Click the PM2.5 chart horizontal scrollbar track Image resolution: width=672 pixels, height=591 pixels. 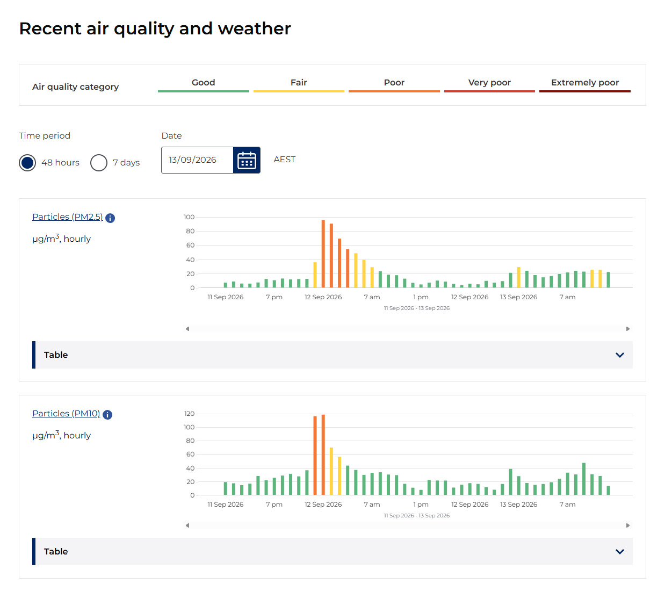(x=408, y=329)
